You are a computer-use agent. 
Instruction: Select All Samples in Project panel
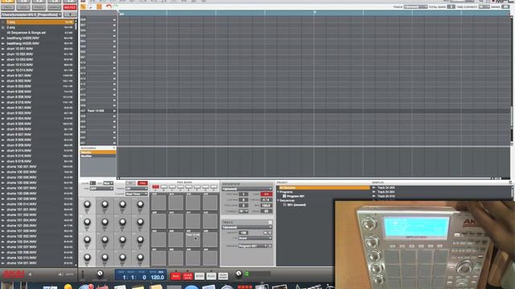coord(323,188)
